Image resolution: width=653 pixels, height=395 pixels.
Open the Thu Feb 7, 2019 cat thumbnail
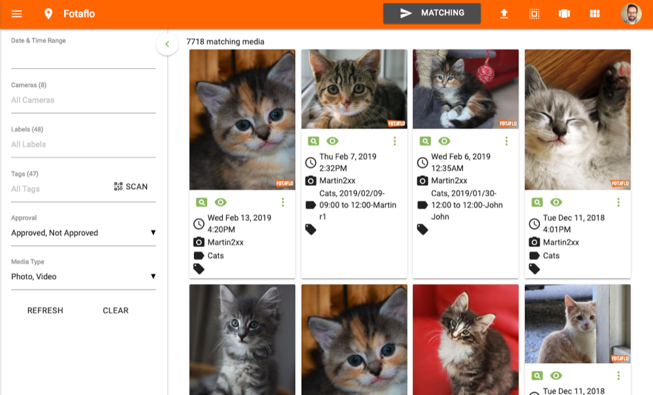click(354, 89)
